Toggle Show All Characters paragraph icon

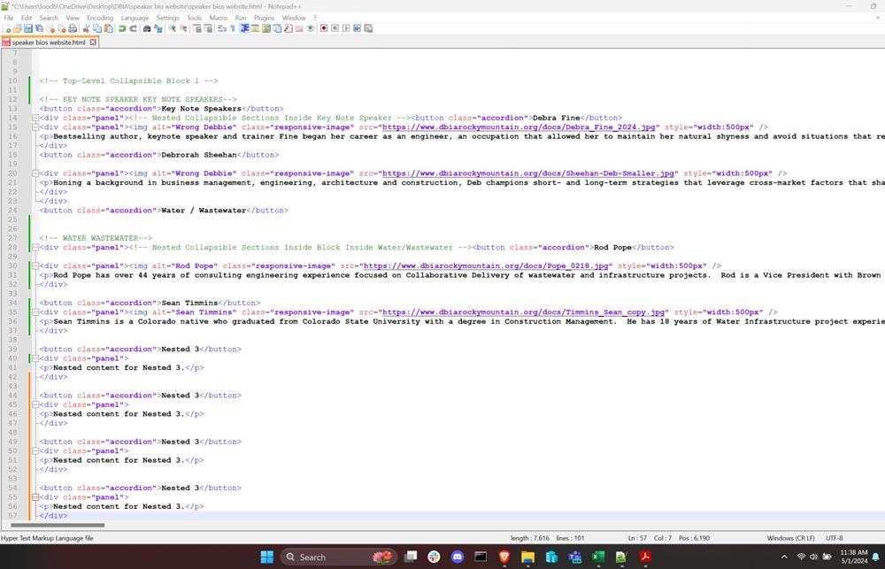pos(233,28)
